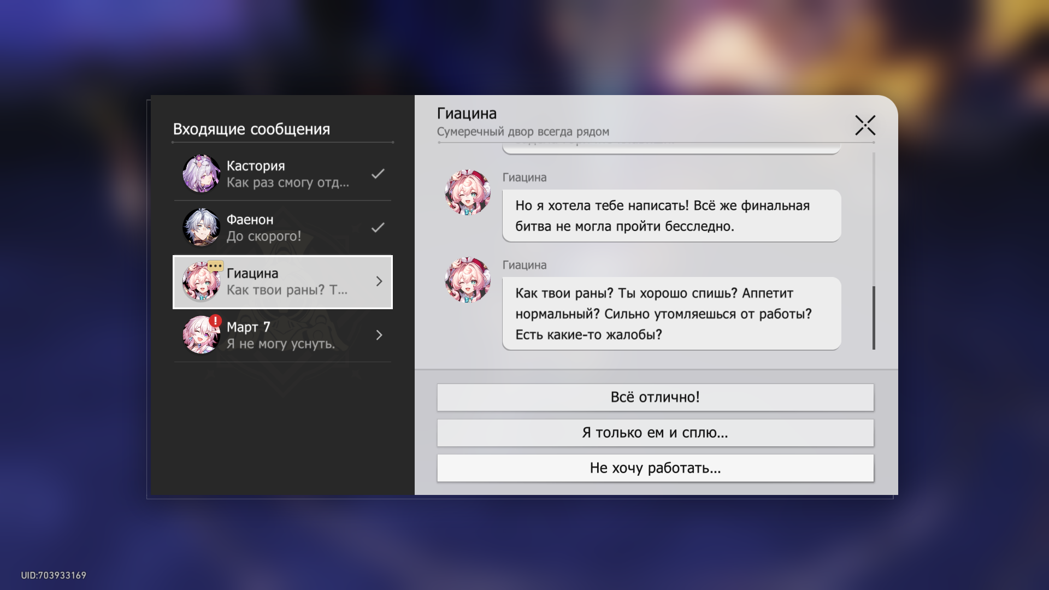Click message bubble 'Как твои раны?'

click(x=671, y=314)
